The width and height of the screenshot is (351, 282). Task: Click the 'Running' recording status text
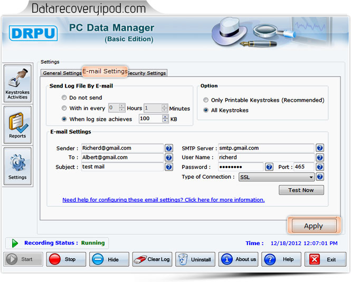(x=93, y=243)
